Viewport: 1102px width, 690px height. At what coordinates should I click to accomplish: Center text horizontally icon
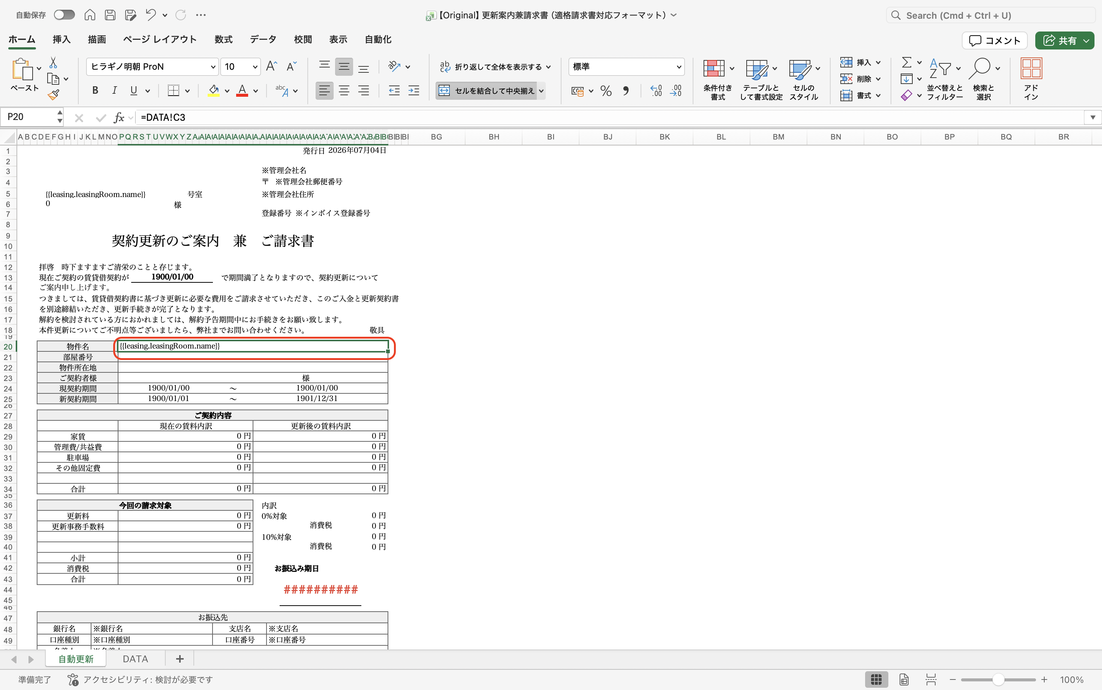(344, 90)
